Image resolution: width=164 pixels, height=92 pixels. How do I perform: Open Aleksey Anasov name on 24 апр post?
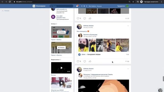[88, 26]
